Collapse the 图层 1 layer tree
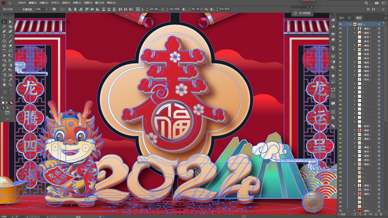The image size is (388, 218). 350,24
